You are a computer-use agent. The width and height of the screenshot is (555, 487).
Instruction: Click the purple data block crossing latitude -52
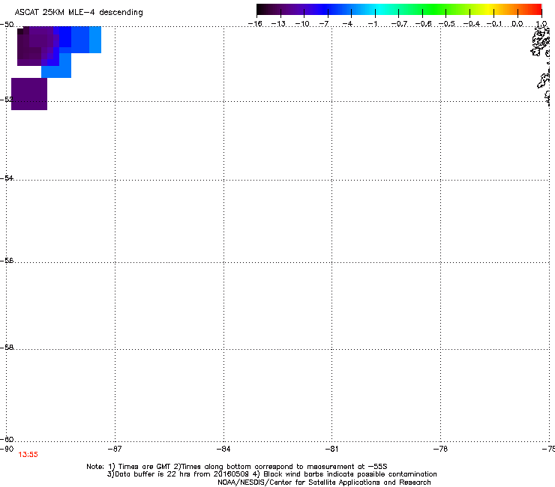[x=29, y=94]
